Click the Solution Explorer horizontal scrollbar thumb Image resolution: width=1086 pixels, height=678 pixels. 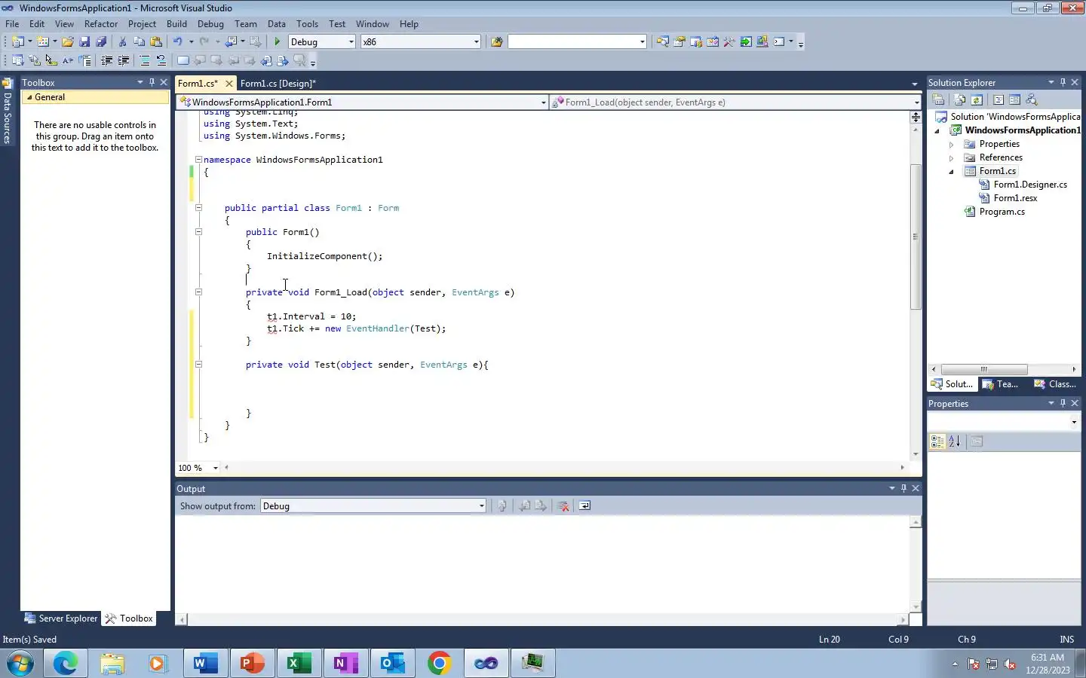[984, 369]
